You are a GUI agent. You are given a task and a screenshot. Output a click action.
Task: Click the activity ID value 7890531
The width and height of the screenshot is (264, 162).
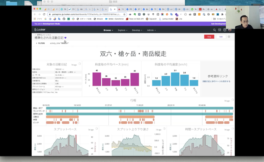click(58, 69)
